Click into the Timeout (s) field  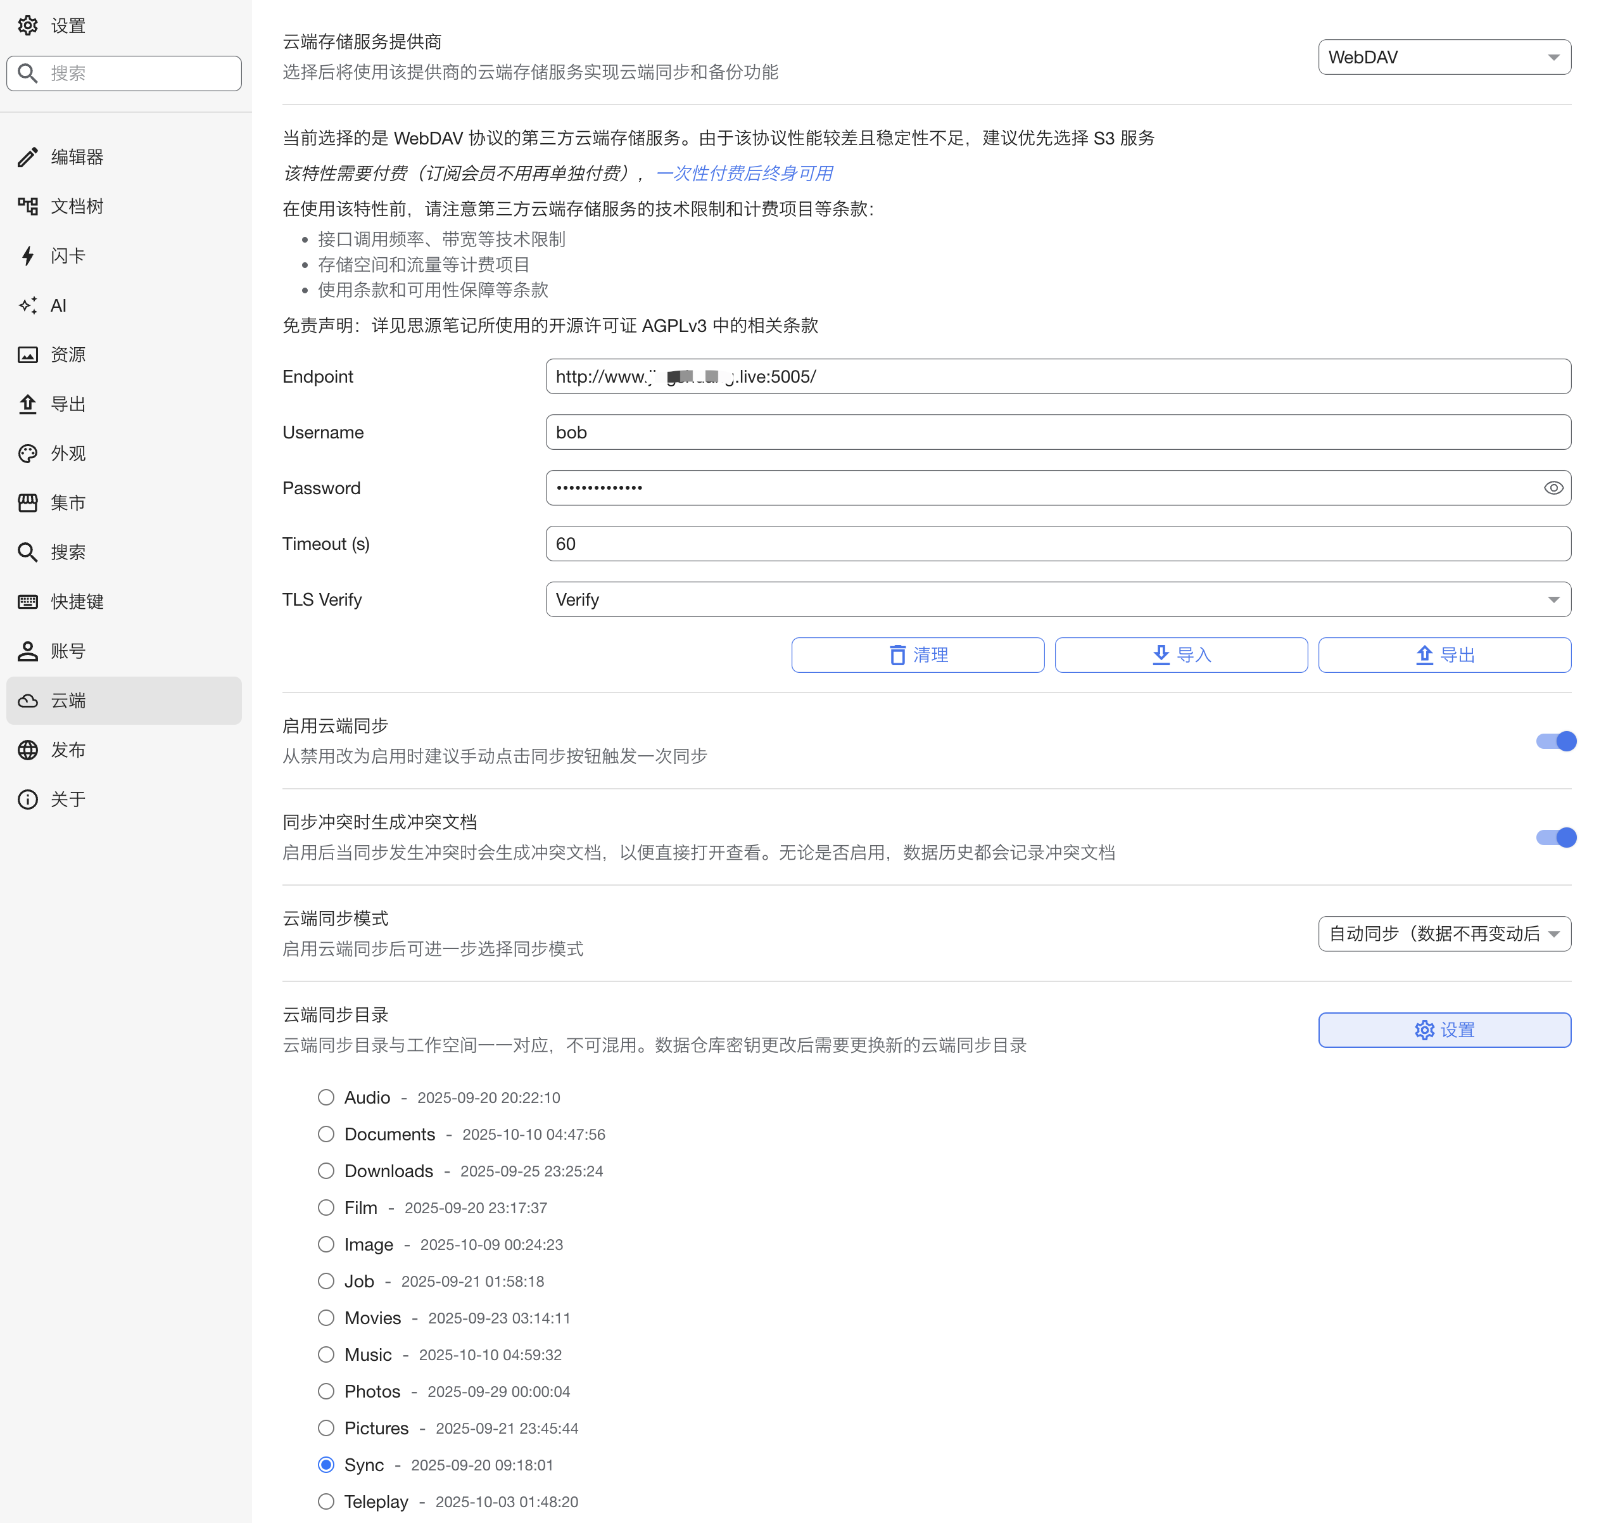pos(1058,544)
